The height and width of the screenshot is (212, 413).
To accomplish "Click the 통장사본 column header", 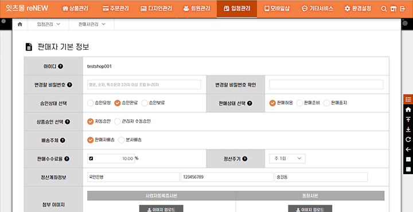I will [x=310, y=196].
